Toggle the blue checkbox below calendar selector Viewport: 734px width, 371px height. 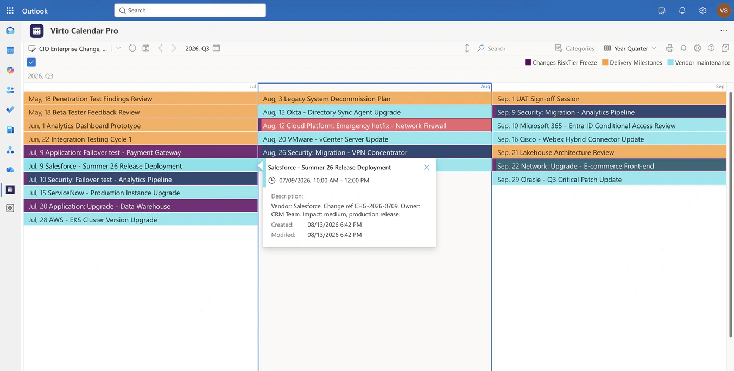point(31,62)
